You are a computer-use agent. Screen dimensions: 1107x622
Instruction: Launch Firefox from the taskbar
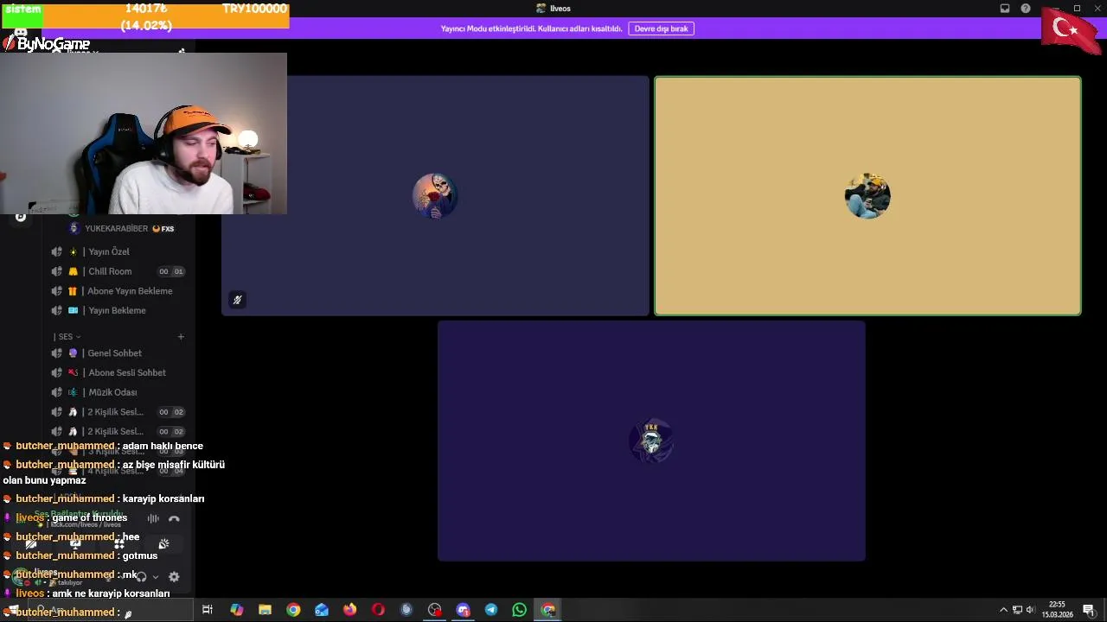349,610
